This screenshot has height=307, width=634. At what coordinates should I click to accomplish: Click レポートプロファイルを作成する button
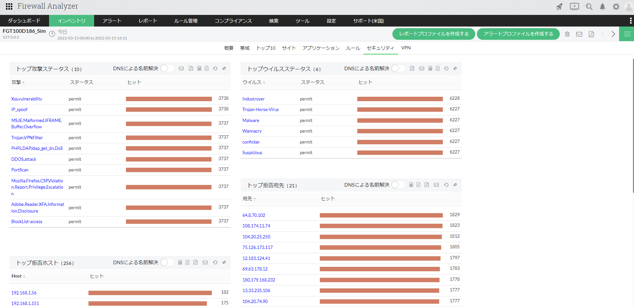point(433,34)
